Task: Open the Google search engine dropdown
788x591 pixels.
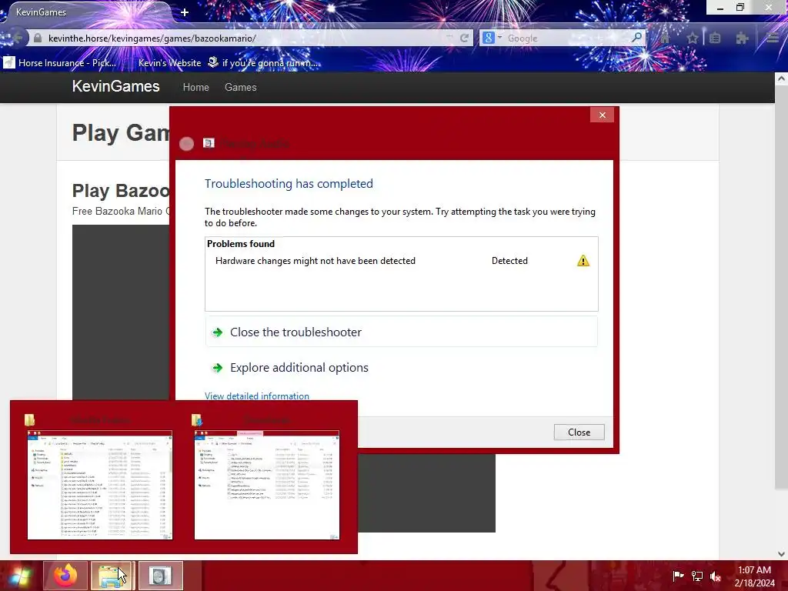Action: tap(492, 38)
